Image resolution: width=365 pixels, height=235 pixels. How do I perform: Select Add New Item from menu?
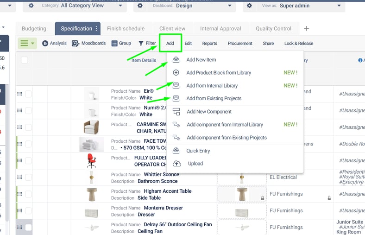[x=201, y=60]
